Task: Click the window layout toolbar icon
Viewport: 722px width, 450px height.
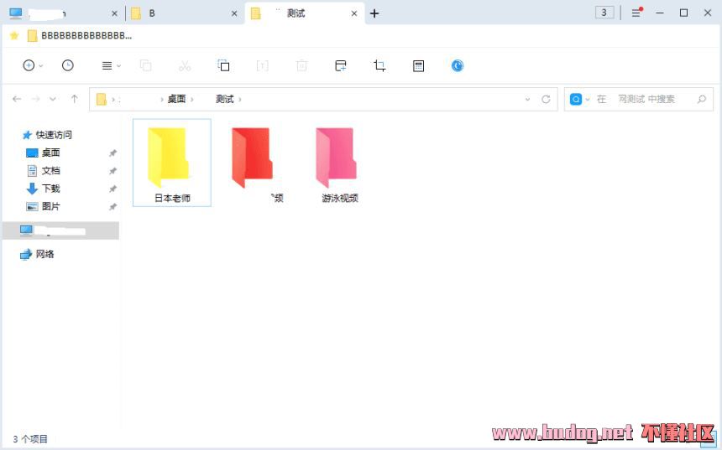Action: coord(340,65)
